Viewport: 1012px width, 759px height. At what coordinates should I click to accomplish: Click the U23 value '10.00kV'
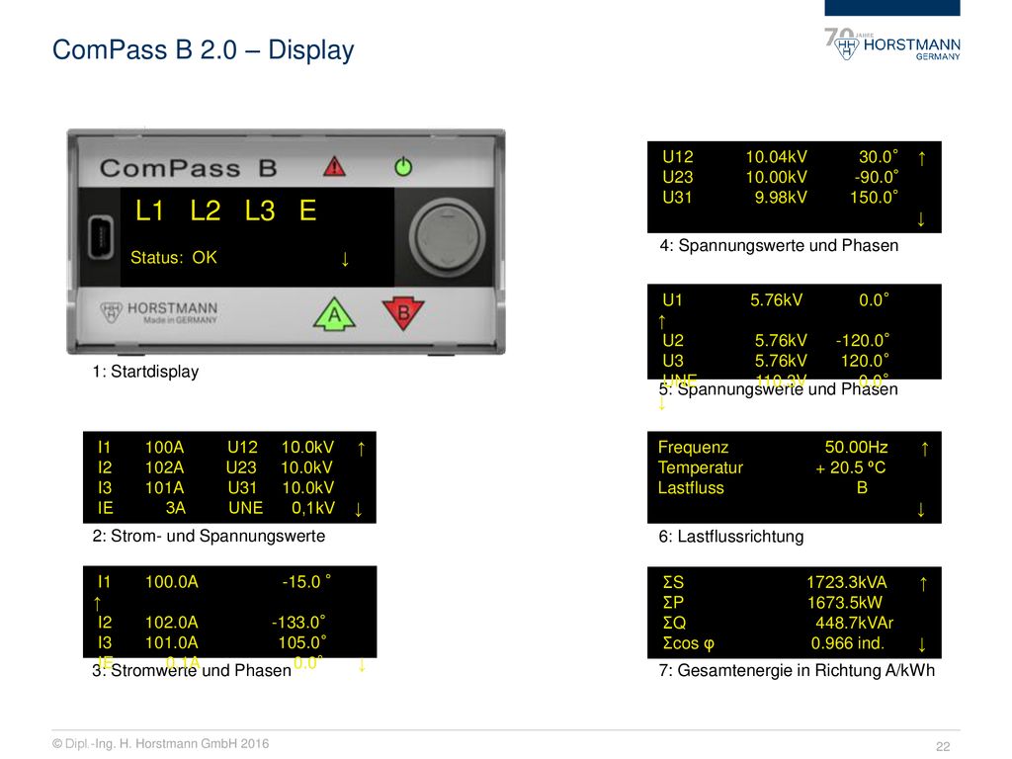(x=777, y=177)
